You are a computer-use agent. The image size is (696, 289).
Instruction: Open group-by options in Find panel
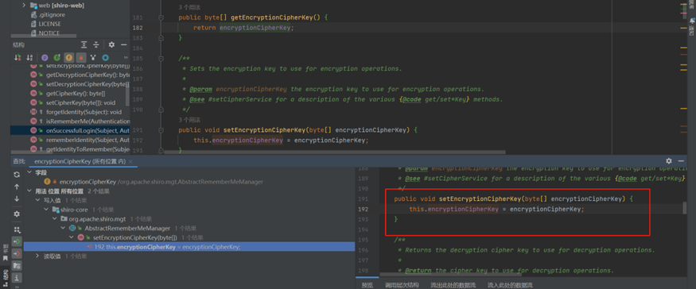17,229
